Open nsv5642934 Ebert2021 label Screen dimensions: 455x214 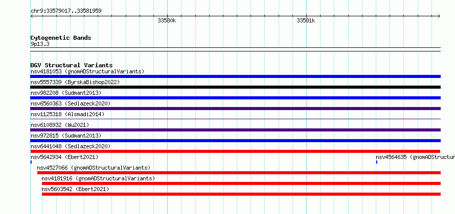click(64, 157)
